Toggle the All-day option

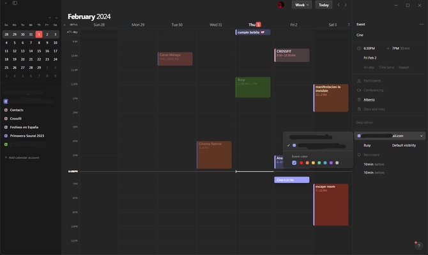369,68
